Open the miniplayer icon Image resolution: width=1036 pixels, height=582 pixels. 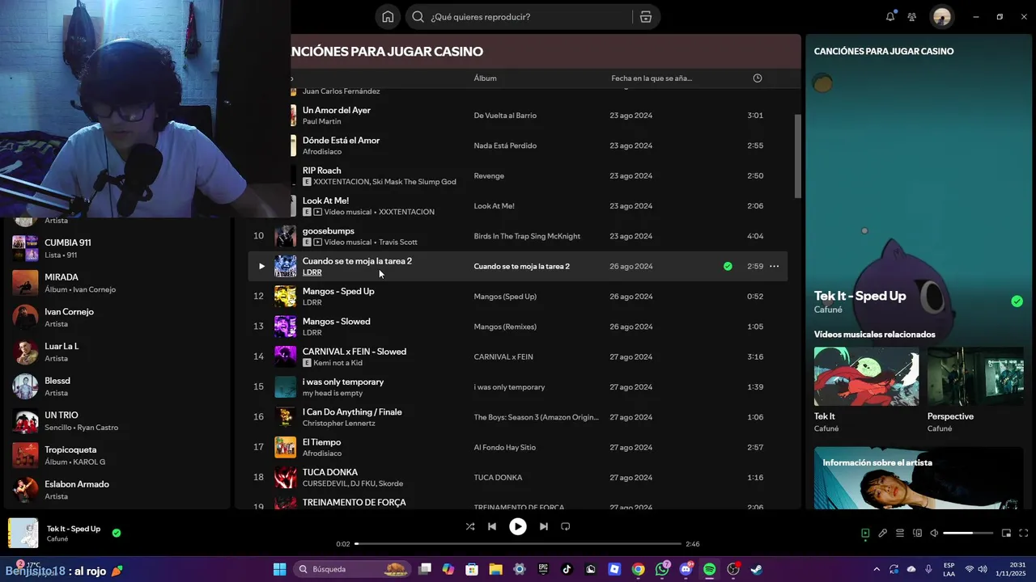[1007, 533]
